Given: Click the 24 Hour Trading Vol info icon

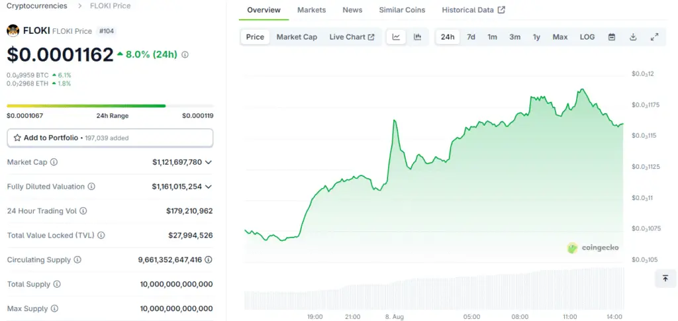Looking at the screenshot, I should (83, 211).
